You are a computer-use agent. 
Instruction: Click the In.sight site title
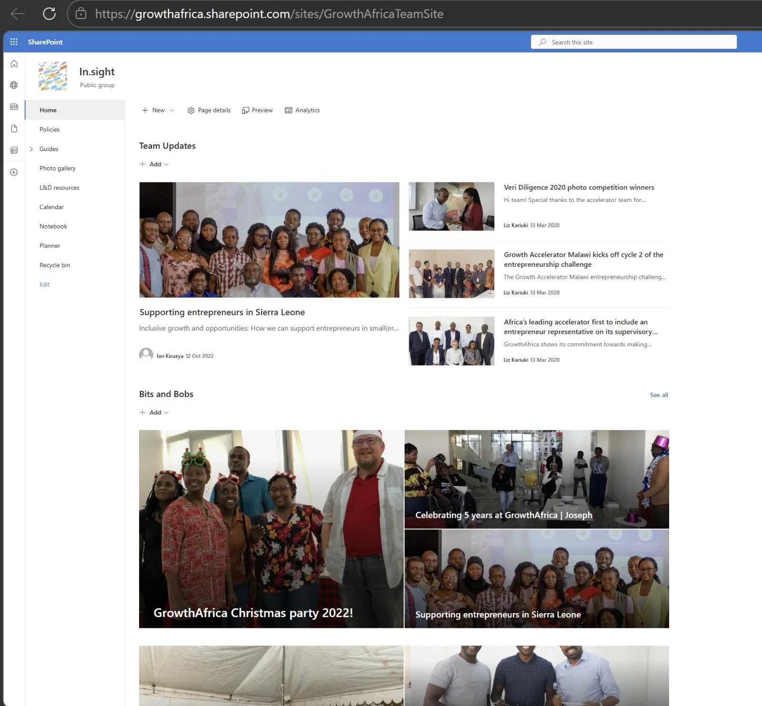97,71
